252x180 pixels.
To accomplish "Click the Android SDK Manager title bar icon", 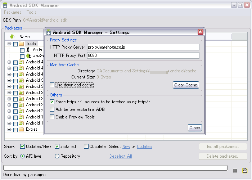I will pyautogui.click(x=5, y=5).
